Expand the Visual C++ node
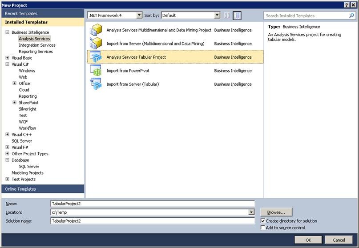This screenshot has width=359, height=248. click(7, 134)
